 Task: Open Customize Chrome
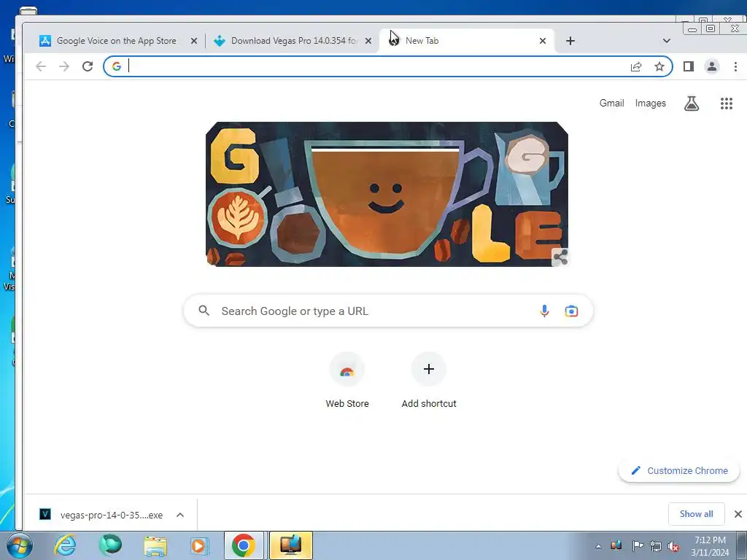tap(679, 471)
